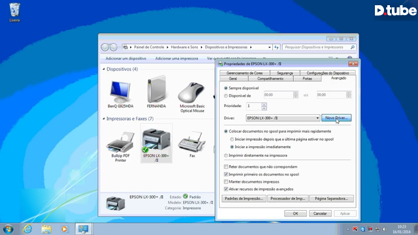Select the BenQ G925HDA monitor device
Viewport: 418px width, 235px height.
(120, 94)
